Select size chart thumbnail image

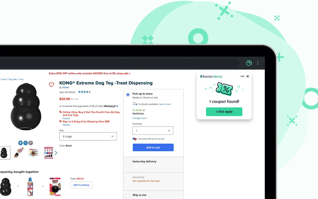[49, 153]
